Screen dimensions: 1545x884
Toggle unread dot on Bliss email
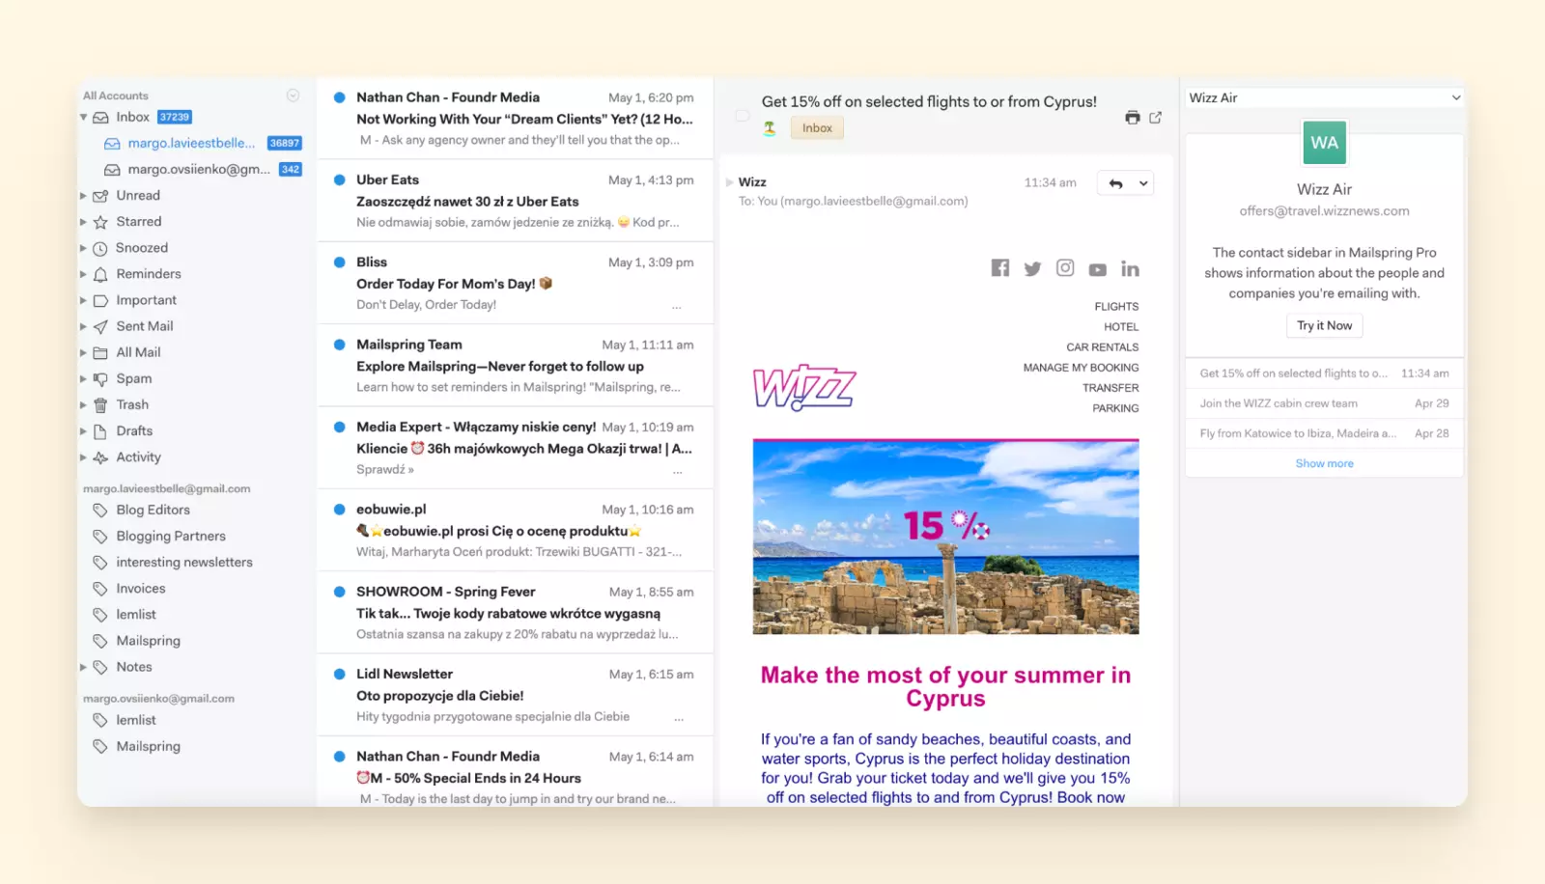click(340, 262)
